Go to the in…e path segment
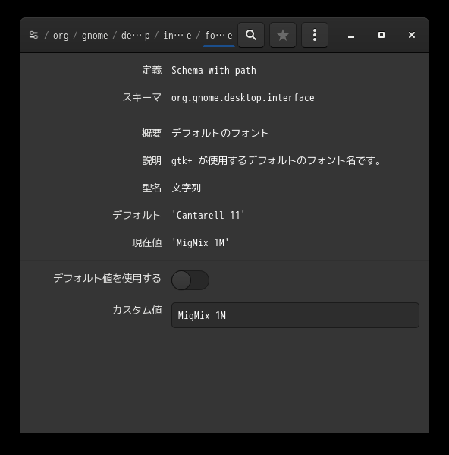The image size is (449, 455). pos(177,36)
